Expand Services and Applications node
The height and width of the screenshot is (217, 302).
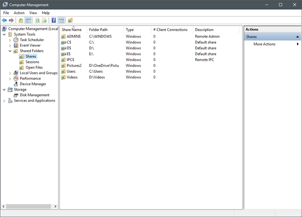[4, 101]
